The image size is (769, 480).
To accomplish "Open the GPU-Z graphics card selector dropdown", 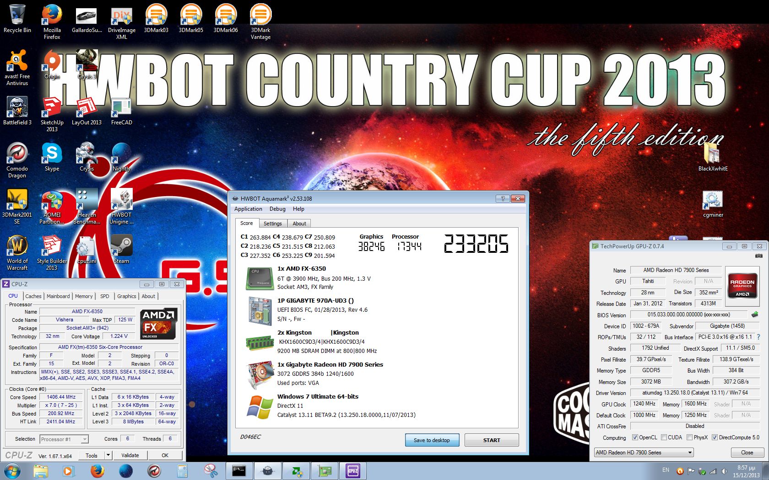I will (644, 453).
